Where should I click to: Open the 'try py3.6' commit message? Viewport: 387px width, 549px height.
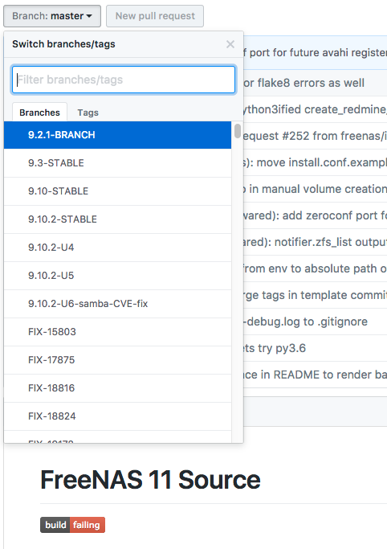275,348
